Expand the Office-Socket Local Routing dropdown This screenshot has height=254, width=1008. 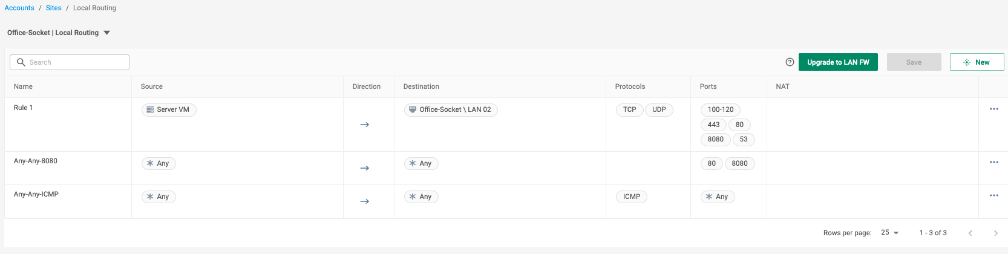(107, 33)
